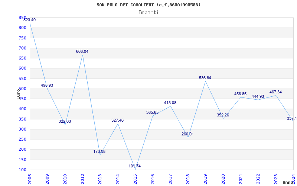This screenshot has height=186, width=297.
Task: Click the 800 y-axis tick label
Action: (x=22, y=28)
